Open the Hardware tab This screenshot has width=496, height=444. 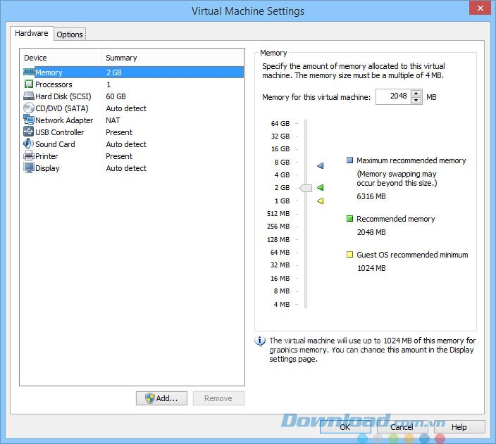point(32,33)
